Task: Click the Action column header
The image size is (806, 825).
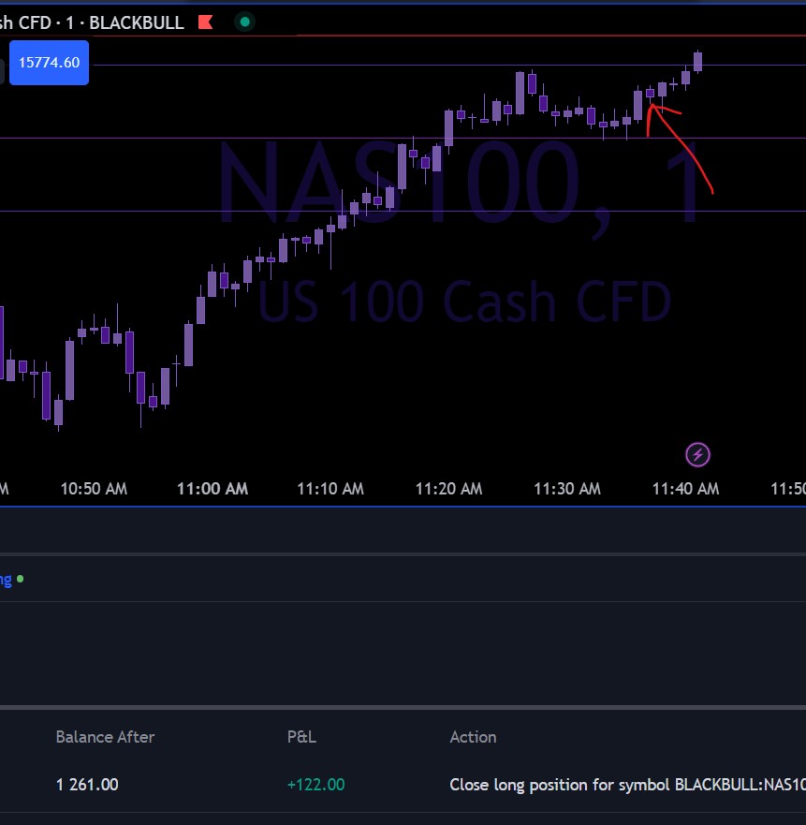Action: point(473,737)
